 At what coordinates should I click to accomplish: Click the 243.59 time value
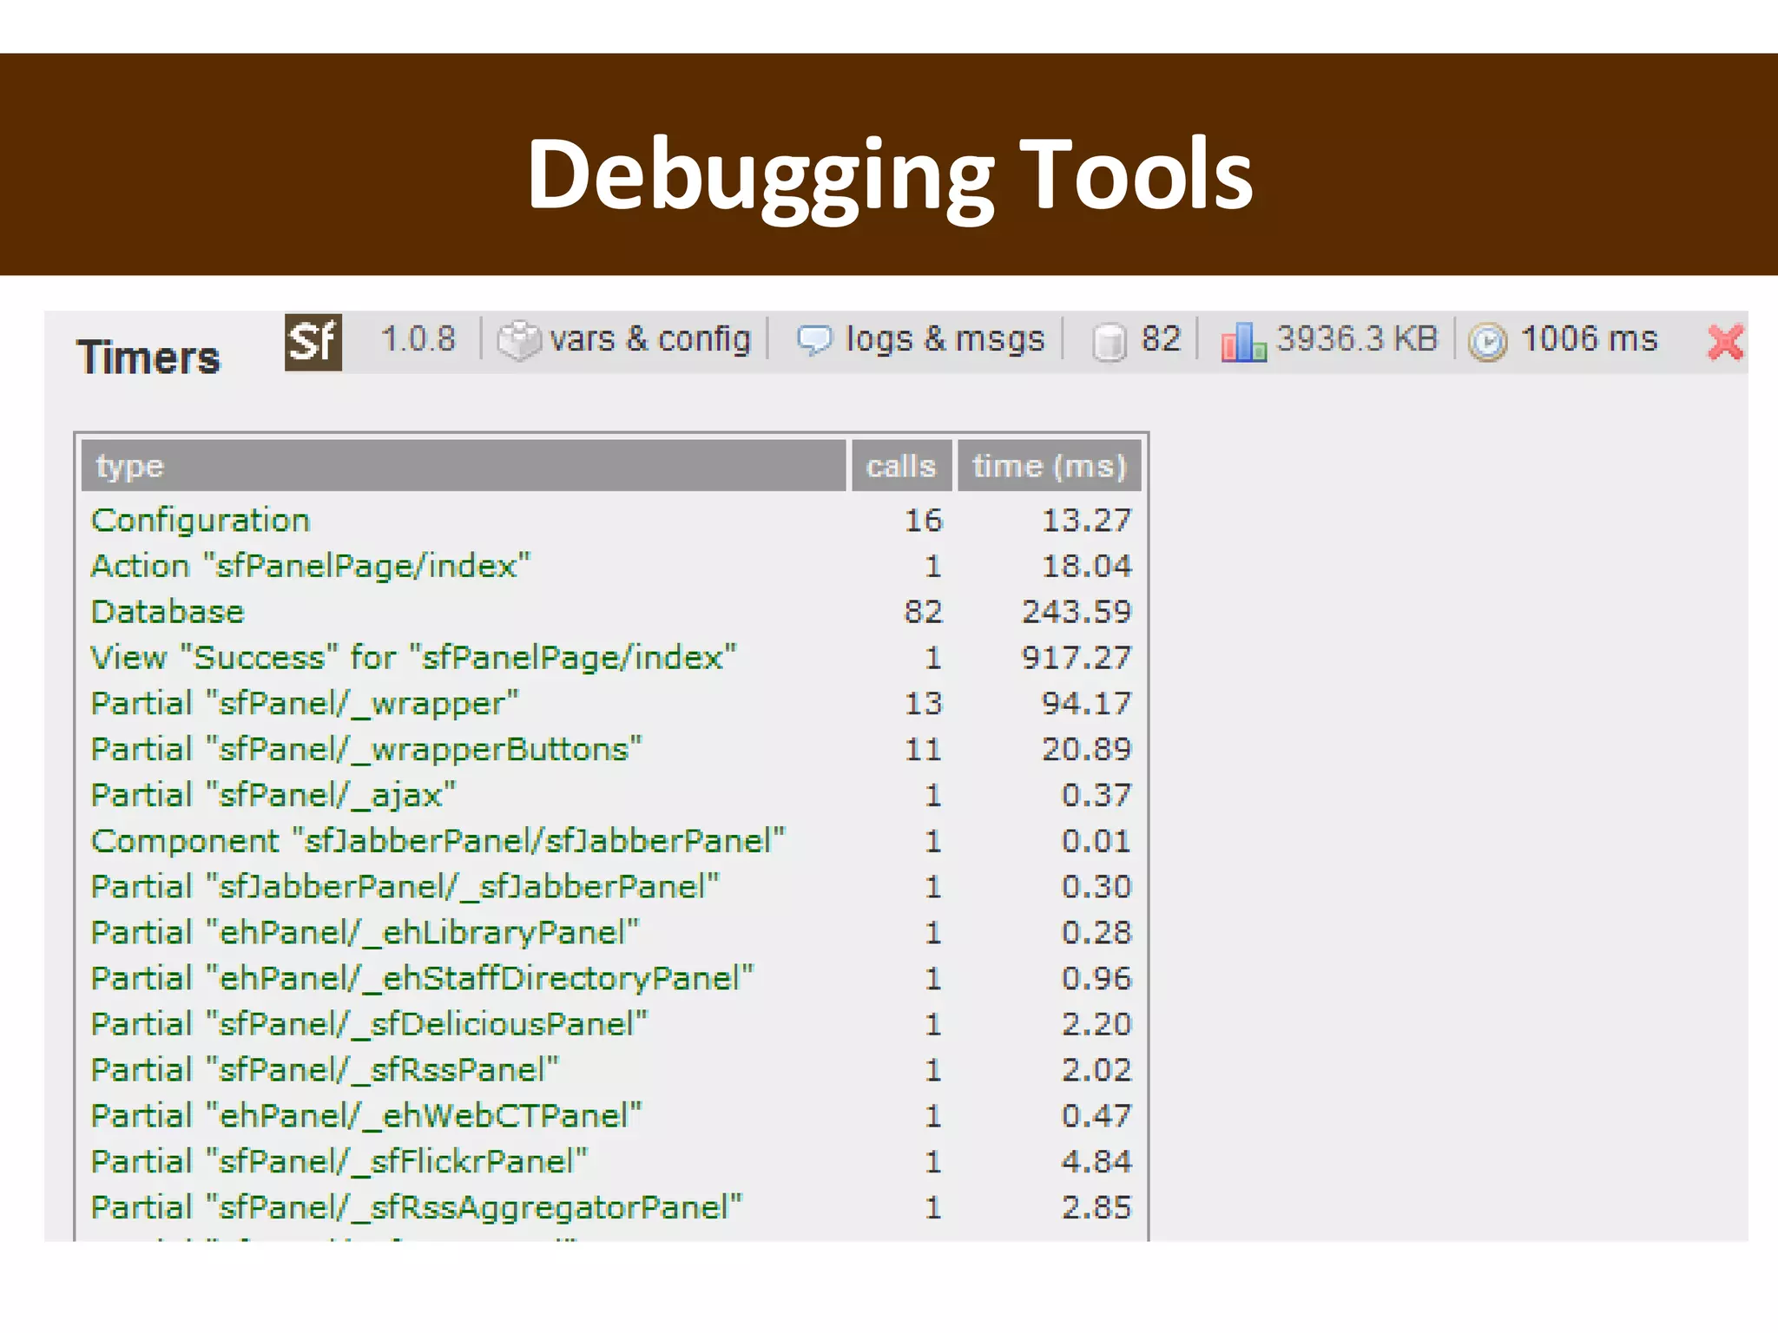coord(1077,612)
